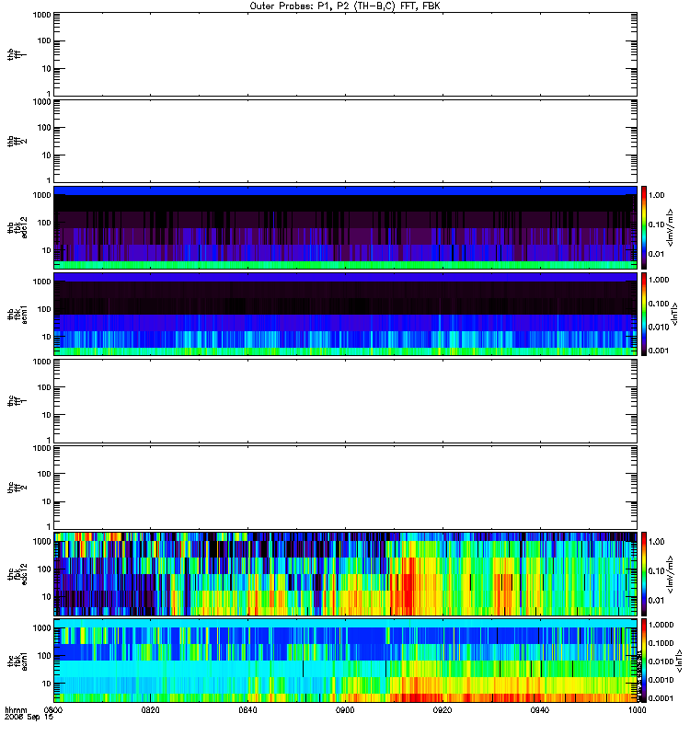The image size is (690, 736).
Task: Click the 0920 time axis label
Action: 443,710
